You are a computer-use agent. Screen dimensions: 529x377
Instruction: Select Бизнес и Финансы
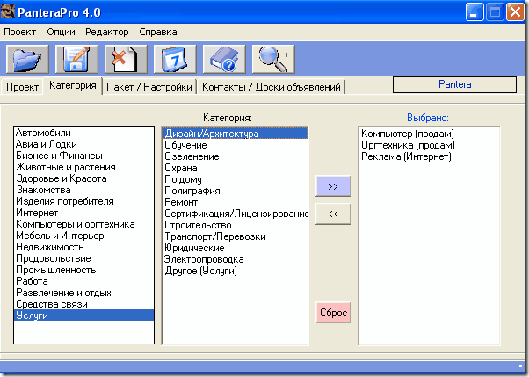83,156
